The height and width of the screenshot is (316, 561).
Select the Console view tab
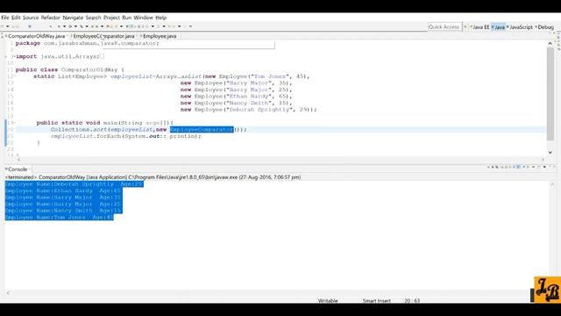point(18,169)
